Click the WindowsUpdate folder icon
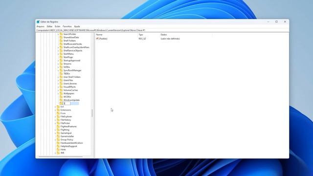The image size is (313, 176). coord(61,100)
